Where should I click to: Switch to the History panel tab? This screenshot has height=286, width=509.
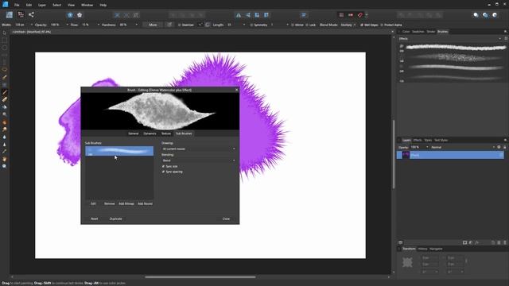pos(422,249)
